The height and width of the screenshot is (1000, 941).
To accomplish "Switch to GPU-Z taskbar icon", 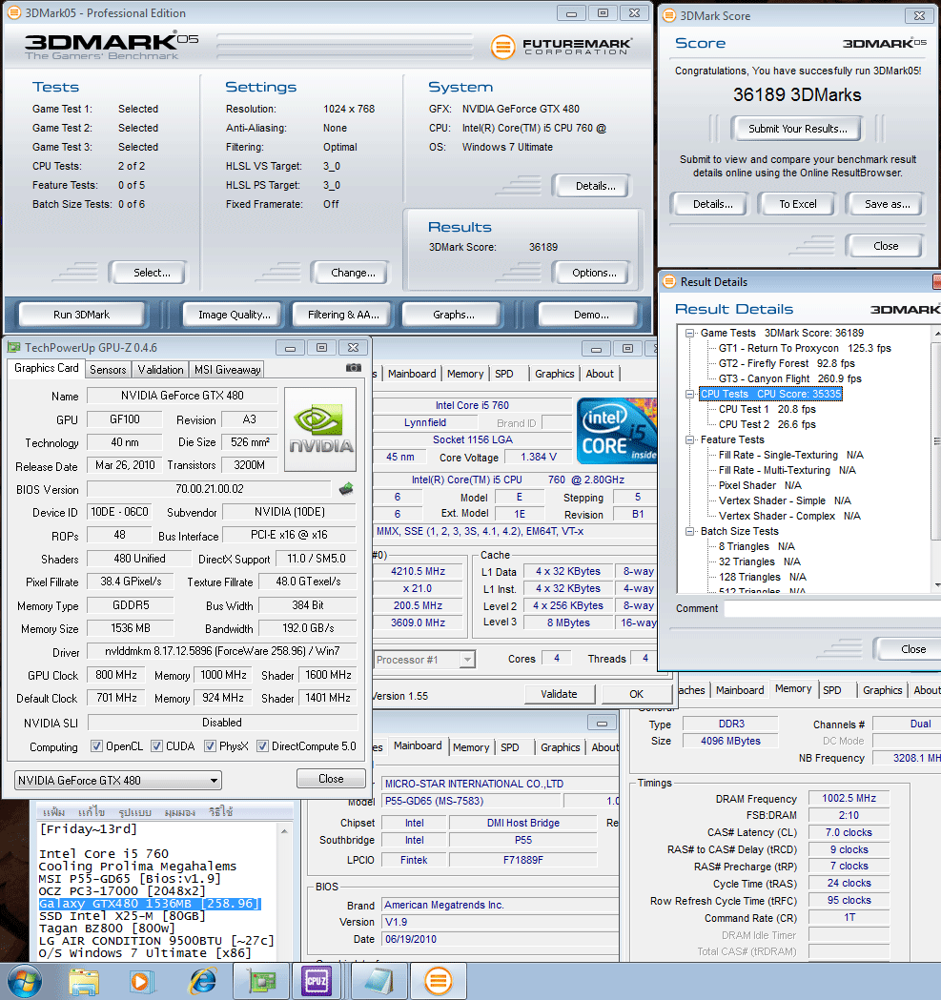I will (x=261, y=982).
